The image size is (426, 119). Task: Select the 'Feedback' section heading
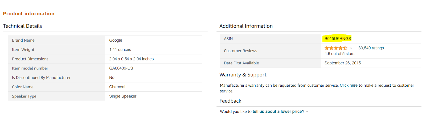[x=230, y=101]
